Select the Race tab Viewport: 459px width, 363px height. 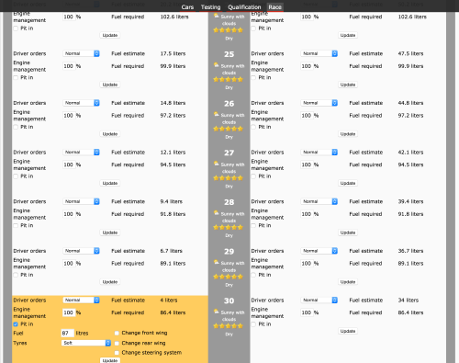tap(274, 7)
